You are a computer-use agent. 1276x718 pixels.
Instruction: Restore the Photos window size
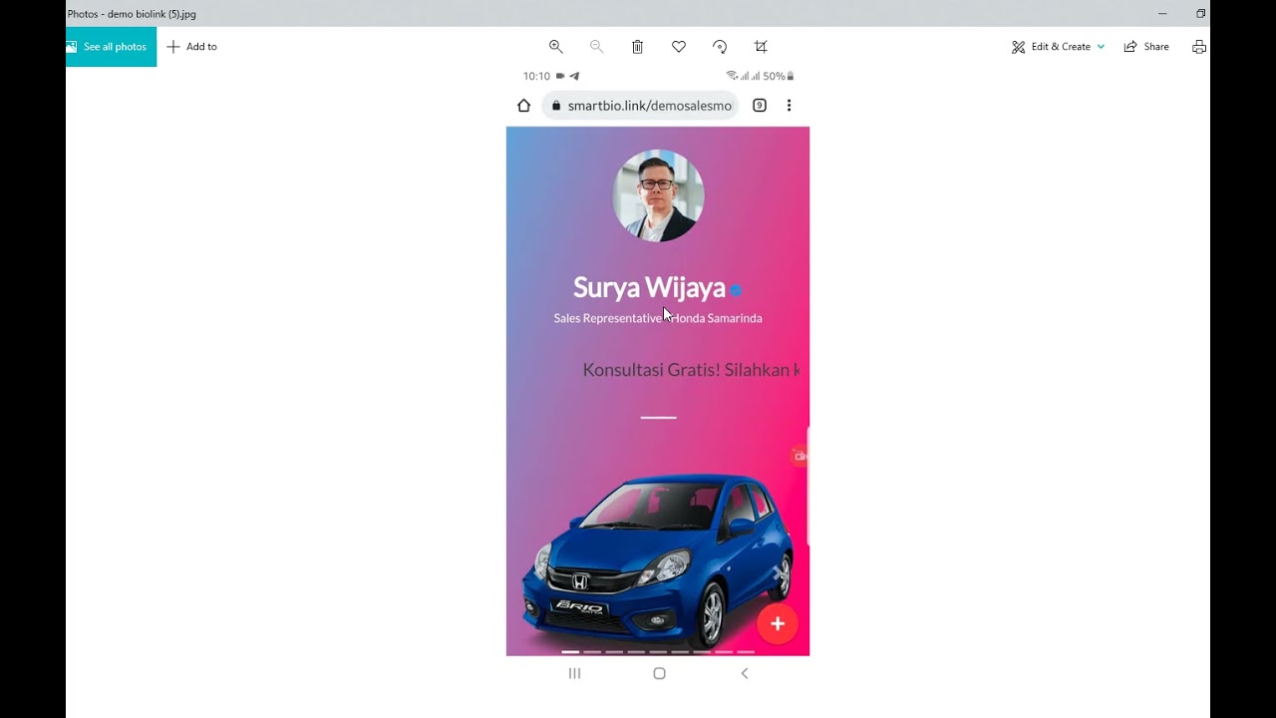tap(1200, 13)
